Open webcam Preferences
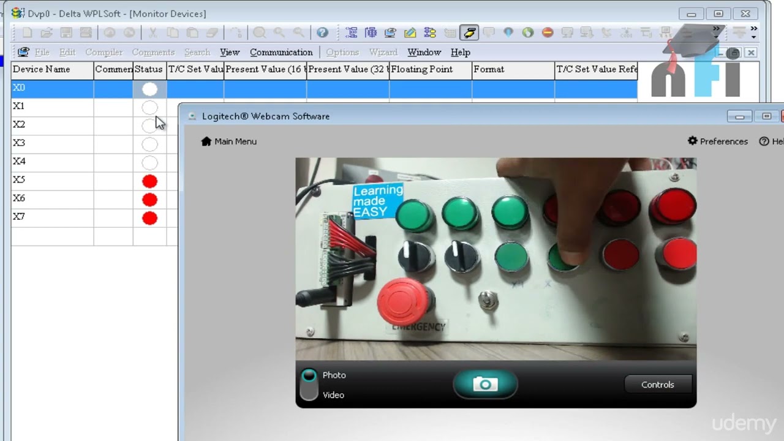This screenshot has width=784, height=441. click(718, 141)
